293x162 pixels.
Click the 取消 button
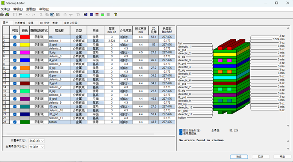click(x=261, y=157)
